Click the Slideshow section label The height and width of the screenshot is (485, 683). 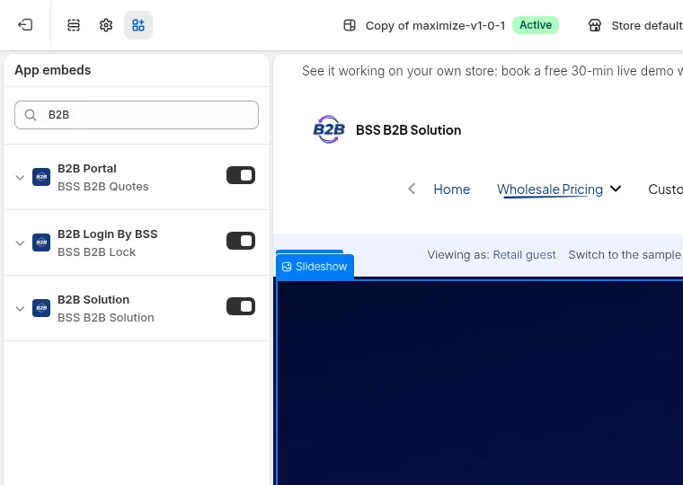[321, 267]
